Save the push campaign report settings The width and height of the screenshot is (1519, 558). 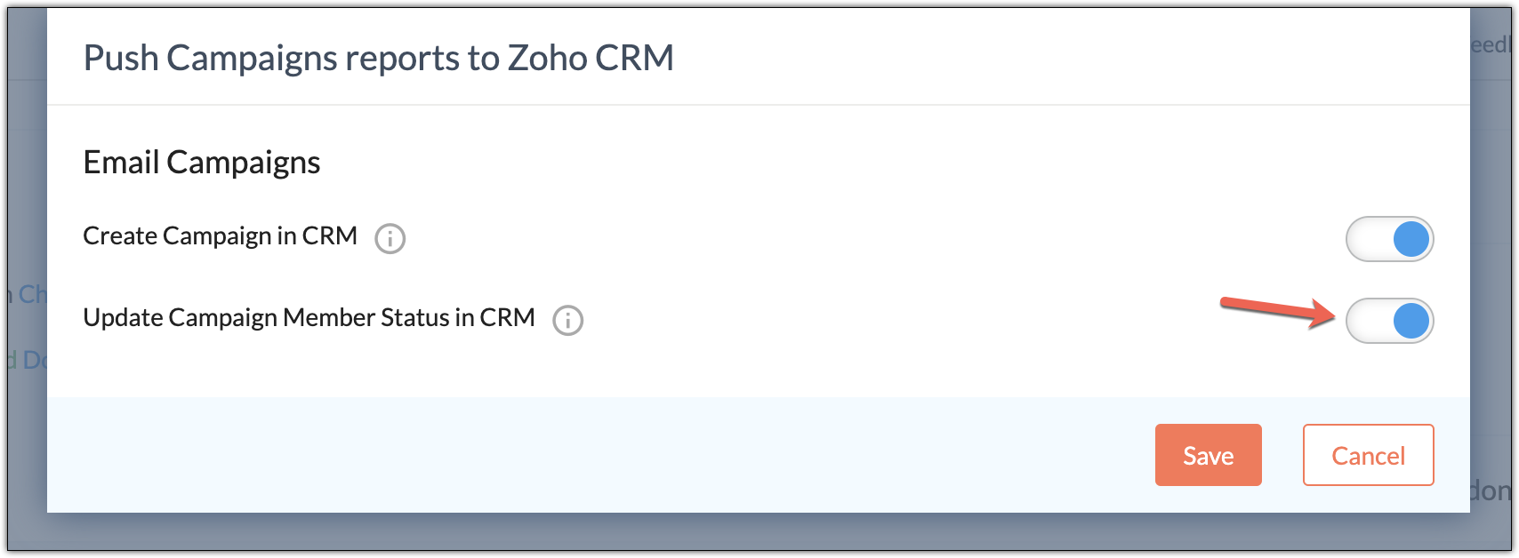(x=1208, y=455)
